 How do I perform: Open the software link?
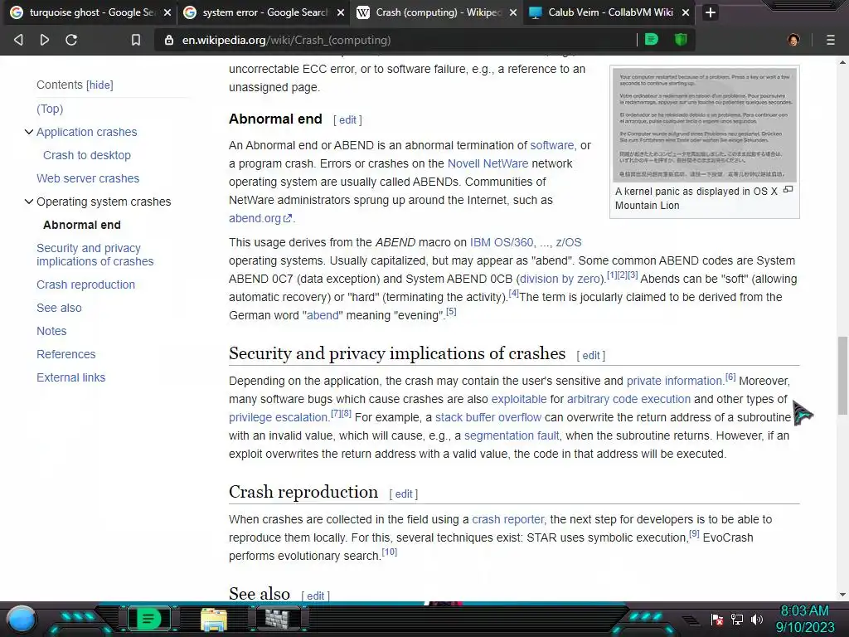coord(551,146)
